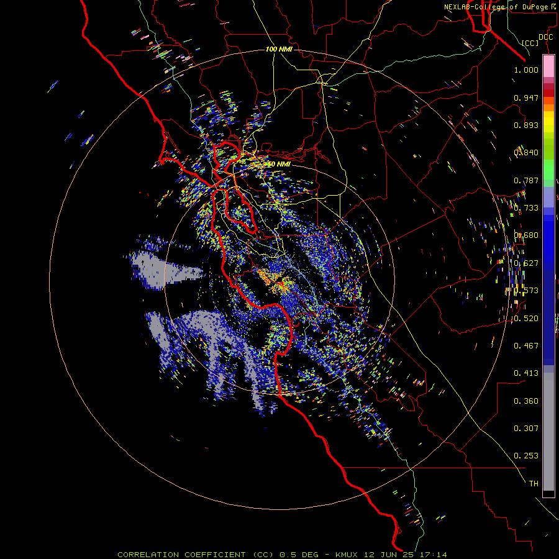Image resolution: width=559 pixels, height=559 pixels.
Task: Click the 0.413 scale value
Action: pyautogui.click(x=526, y=373)
